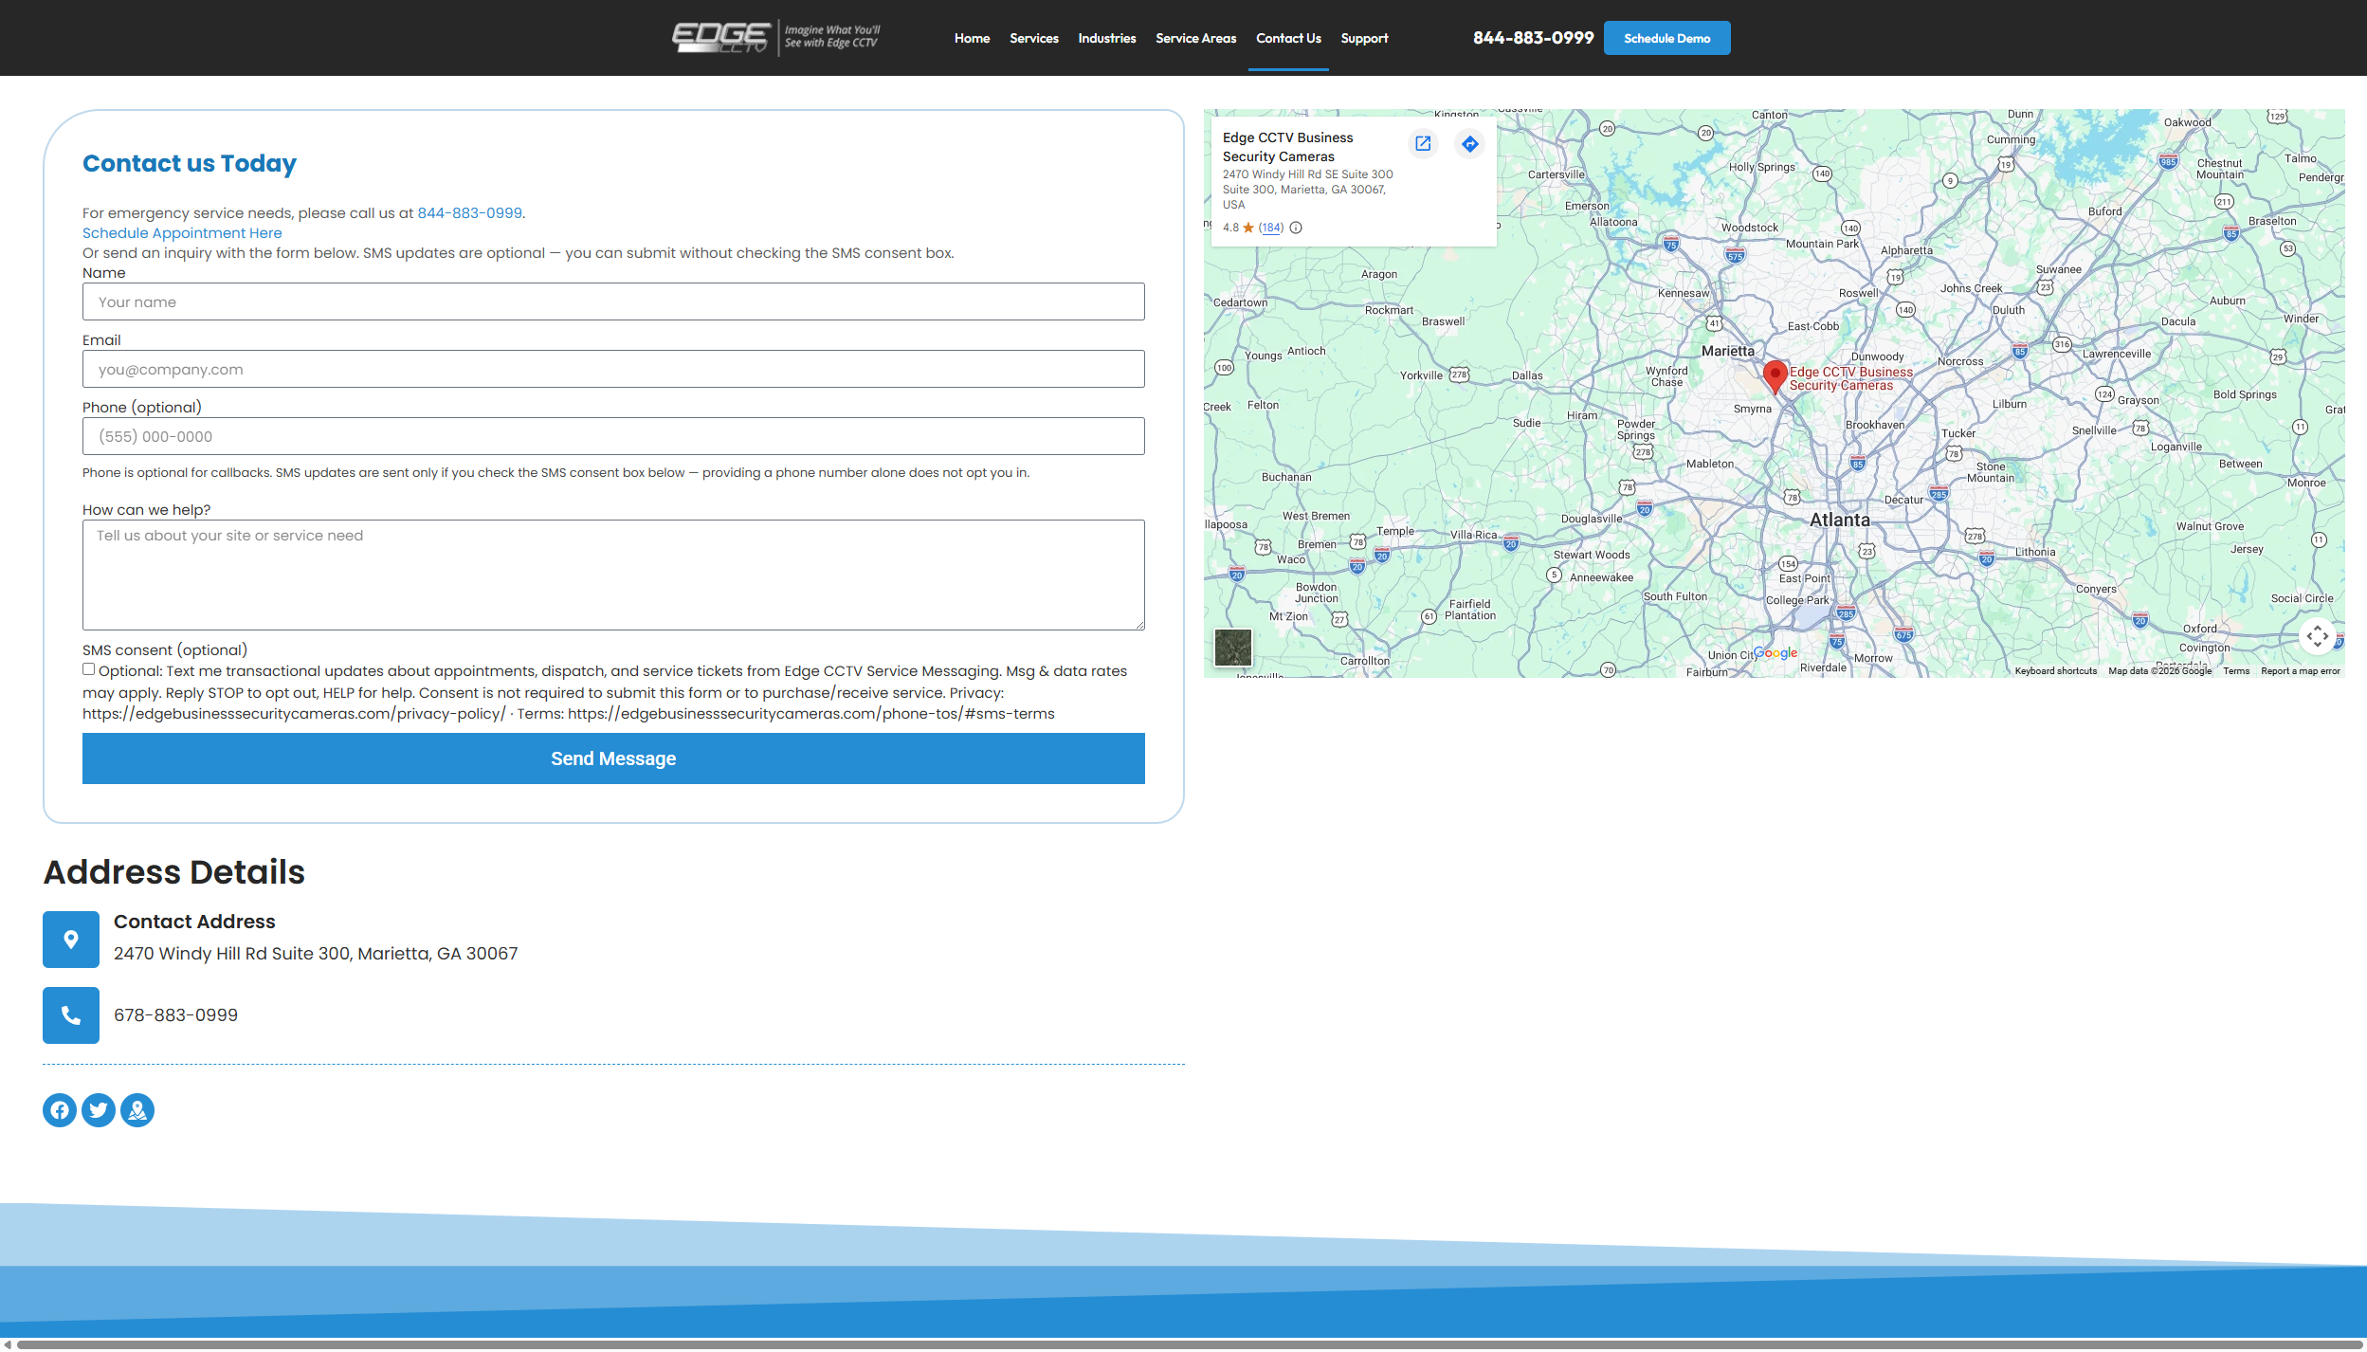The width and height of the screenshot is (2367, 1352).
Task: Open the Industries menu item
Action: point(1106,38)
